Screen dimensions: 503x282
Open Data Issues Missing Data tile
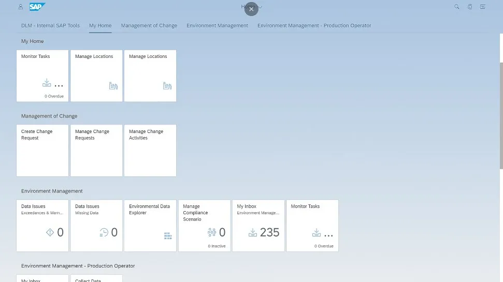[96, 226]
